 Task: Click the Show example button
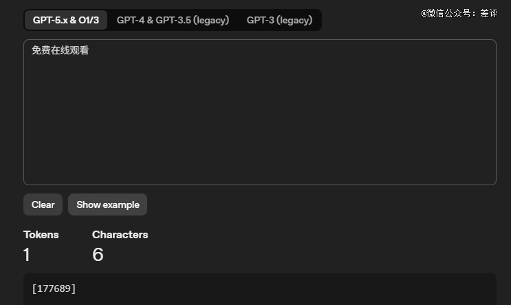107,204
